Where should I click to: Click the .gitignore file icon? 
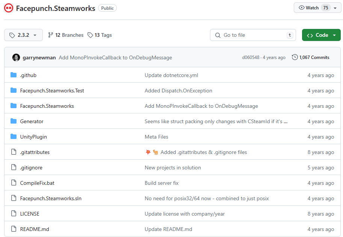click(14, 167)
